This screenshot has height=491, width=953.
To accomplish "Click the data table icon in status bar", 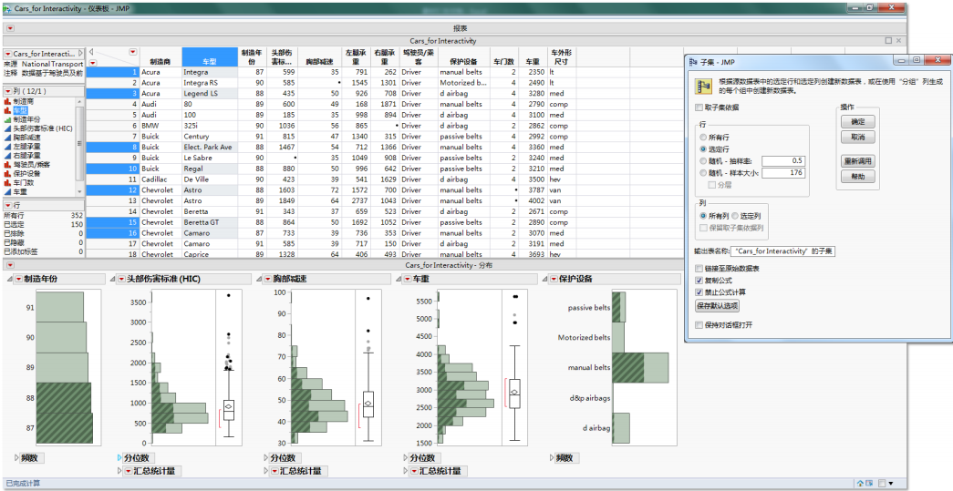I will click(870, 484).
